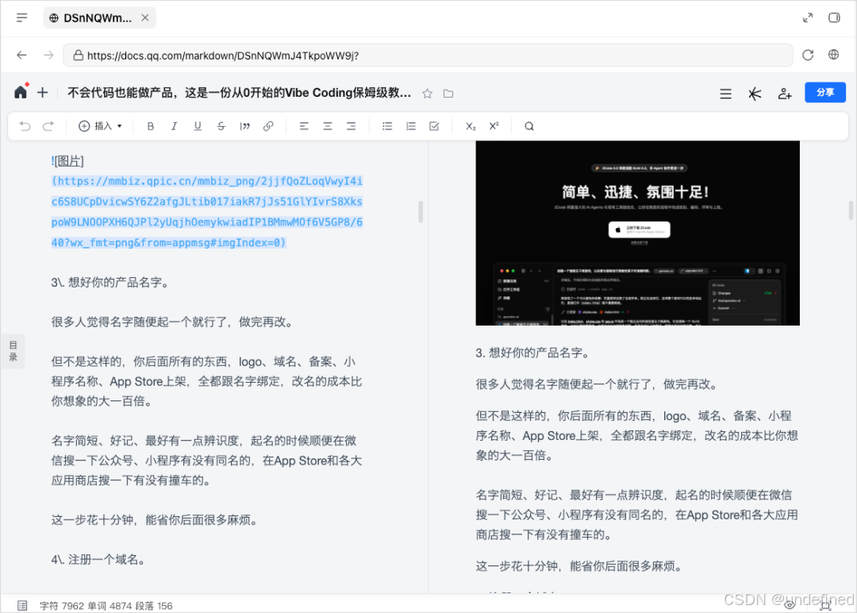Insert a block quote
The width and height of the screenshot is (857, 613).
[245, 126]
